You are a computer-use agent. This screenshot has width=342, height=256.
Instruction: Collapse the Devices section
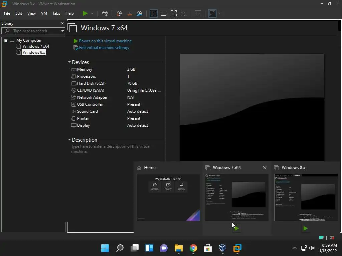pos(69,62)
